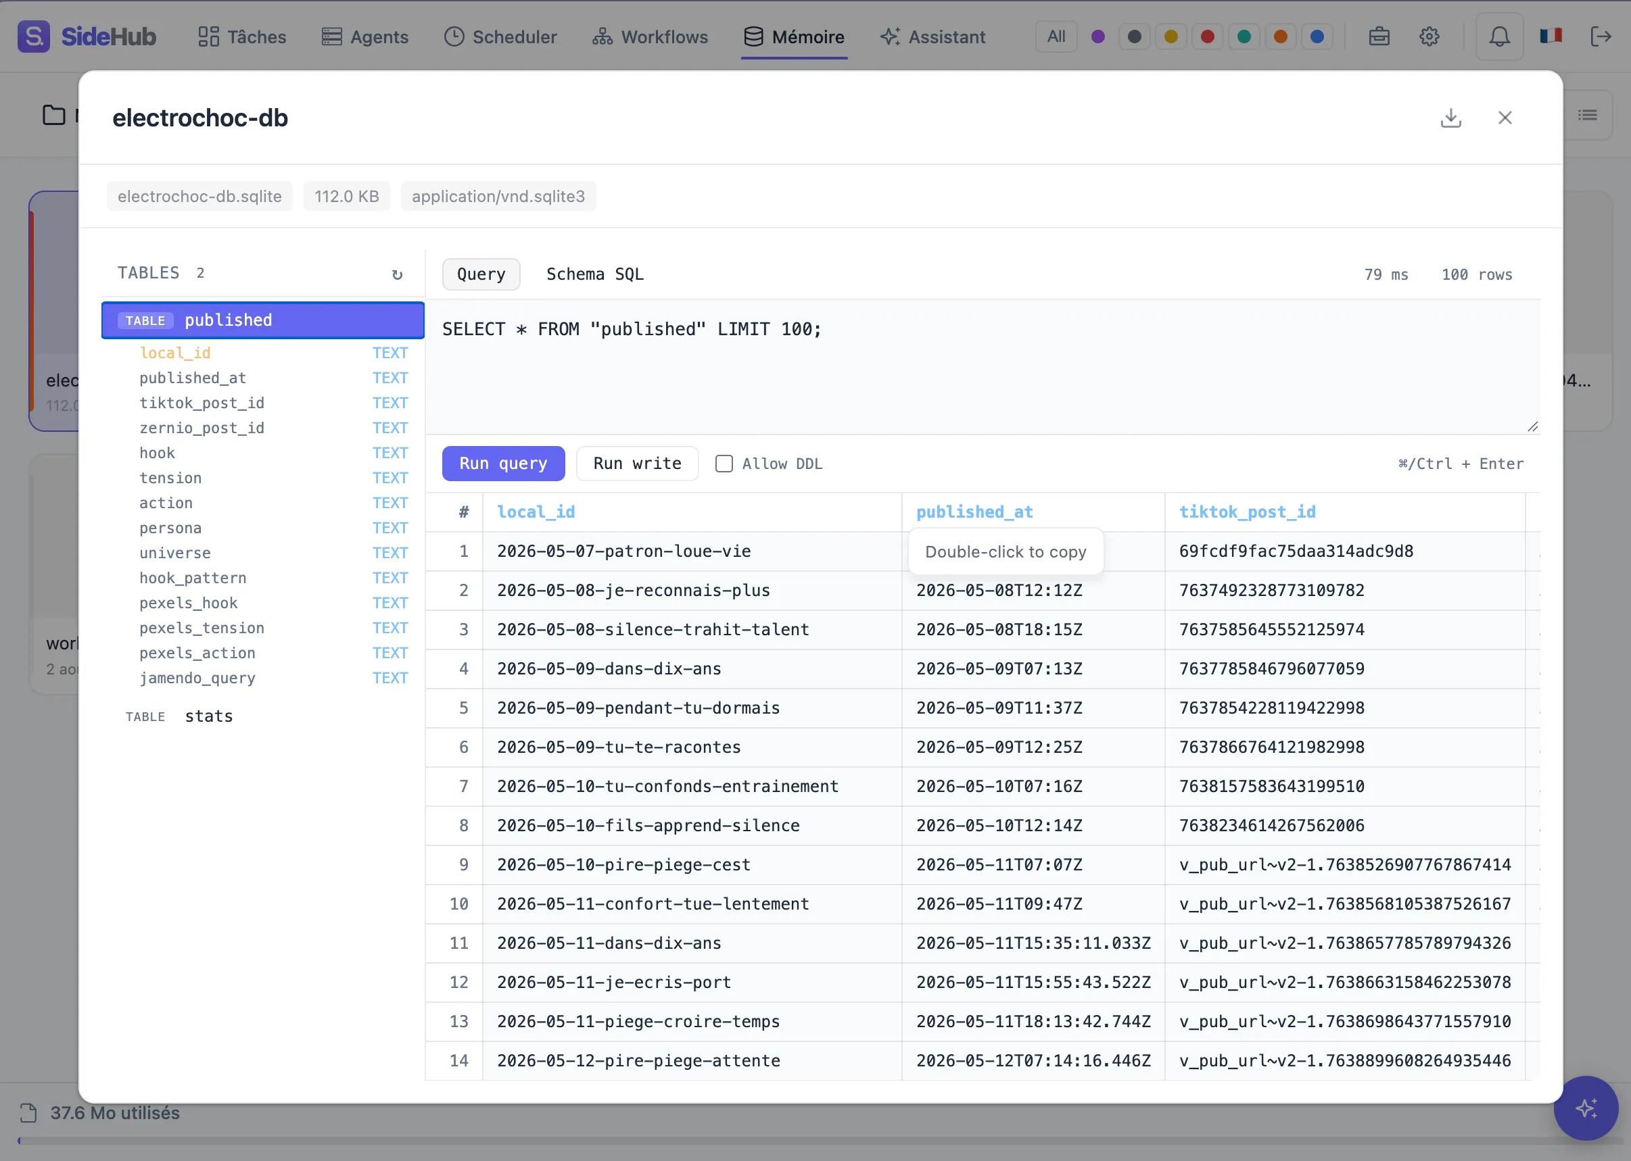This screenshot has height=1161, width=1631.
Task: Click the resize handle of query editor
Action: coord(1532,427)
